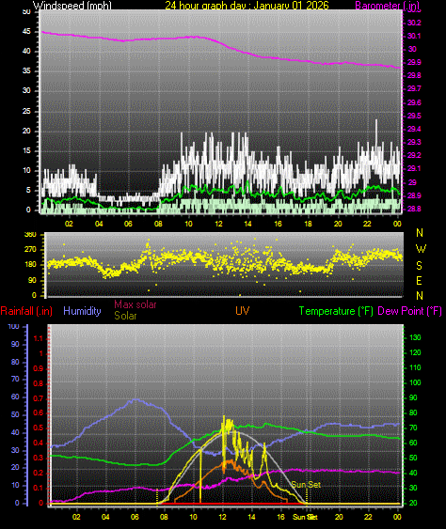Click the '80' humidity axis value
The height and width of the screenshot is (529, 446).
pyautogui.click(x=15, y=362)
